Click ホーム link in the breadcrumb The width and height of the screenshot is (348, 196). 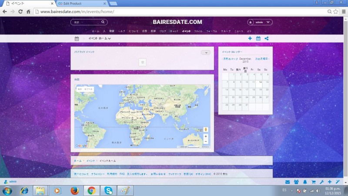point(78,161)
